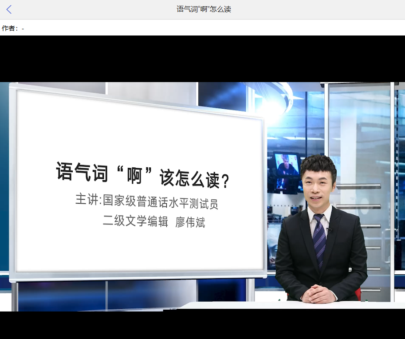Screen dimensions: 405x339
Task: Click the quoted 啊 character in headline
Action: 134,175
